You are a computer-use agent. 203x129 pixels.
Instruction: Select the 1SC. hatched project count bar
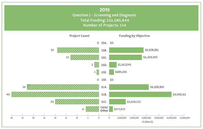coord(85,58)
